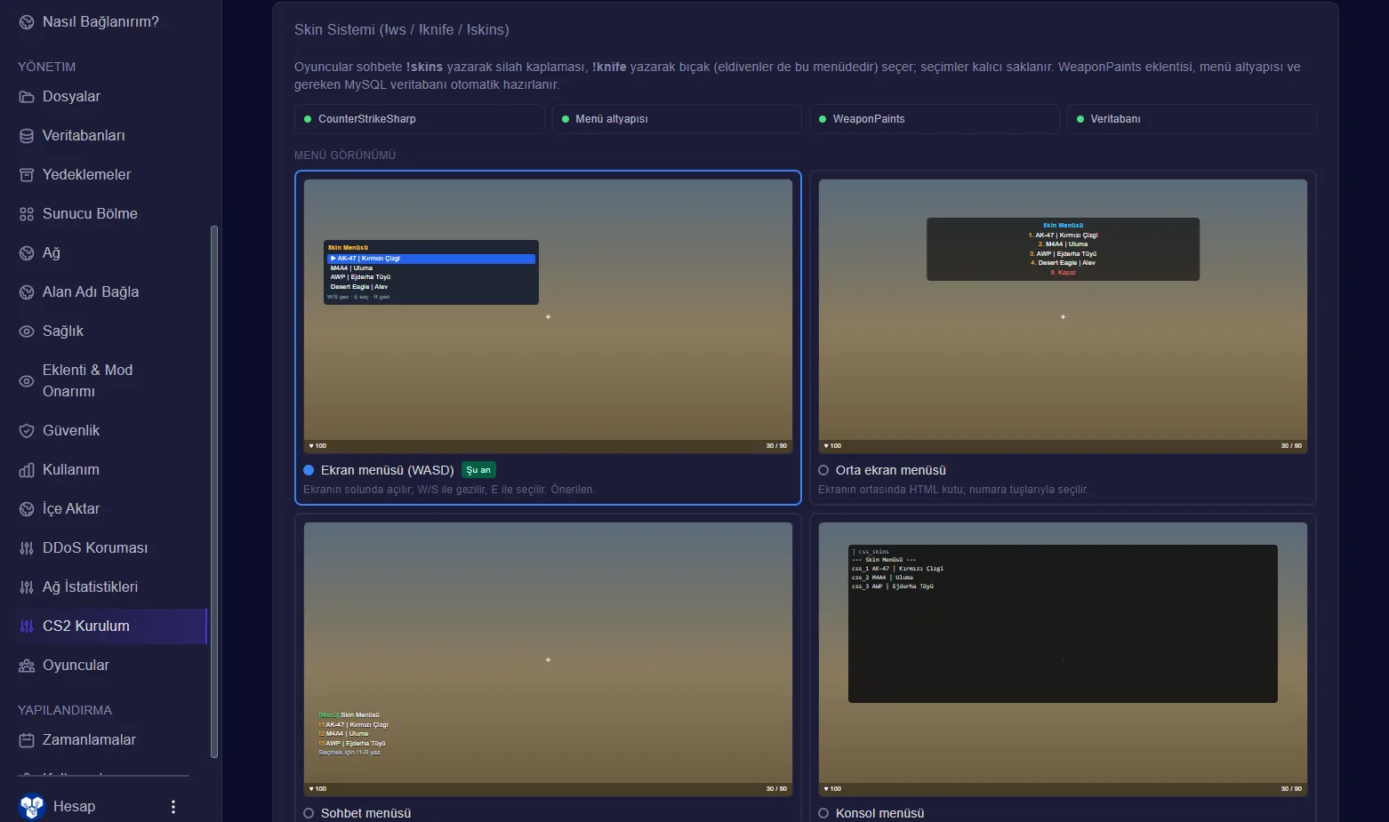Click the Ağ İstatistikleri sliders icon
1389x822 pixels.
pyautogui.click(x=27, y=587)
